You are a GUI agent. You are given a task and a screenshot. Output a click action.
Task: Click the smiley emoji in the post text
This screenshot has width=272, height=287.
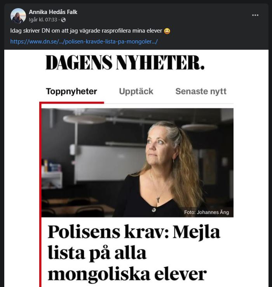tap(167, 31)
